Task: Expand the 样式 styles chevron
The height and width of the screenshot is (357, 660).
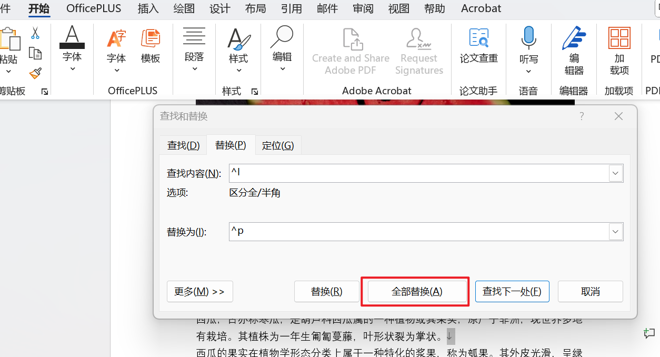Action: click(x=238, y=71)
